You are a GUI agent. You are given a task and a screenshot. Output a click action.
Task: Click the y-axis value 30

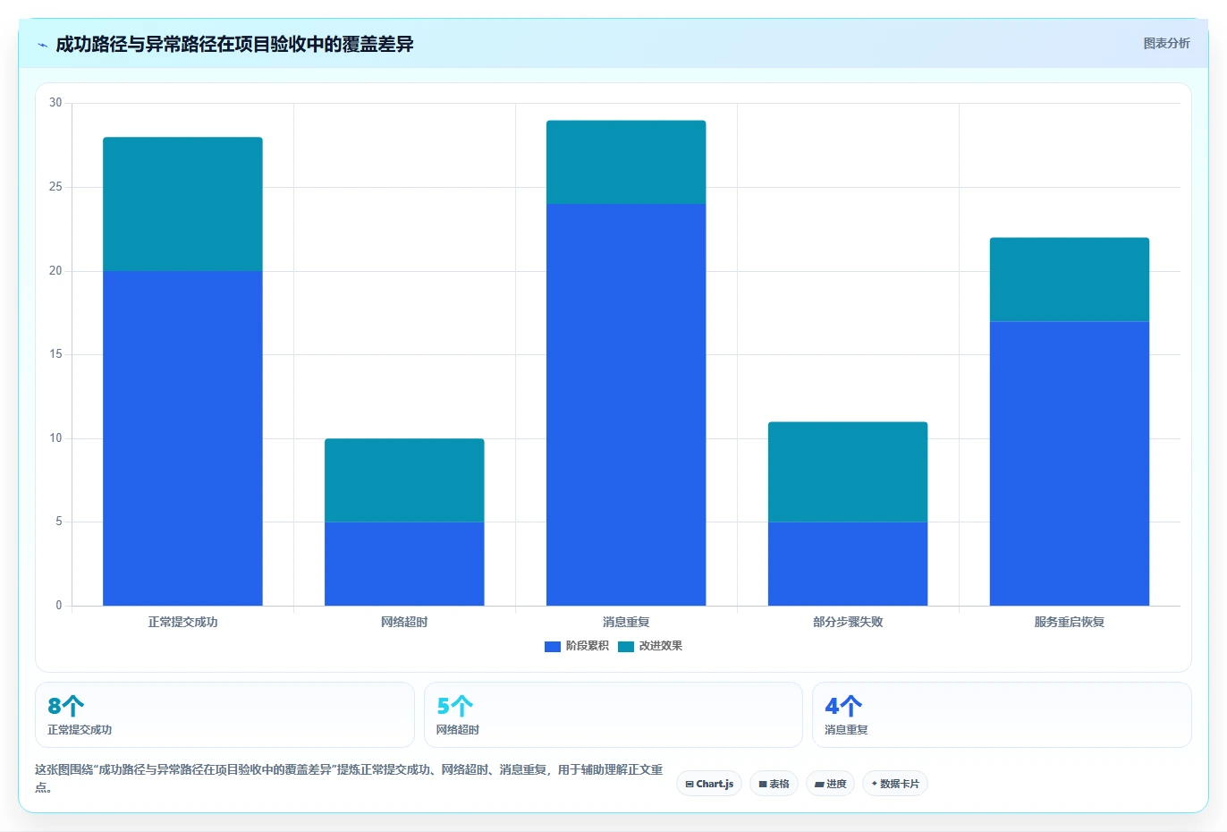click(55, 103)
